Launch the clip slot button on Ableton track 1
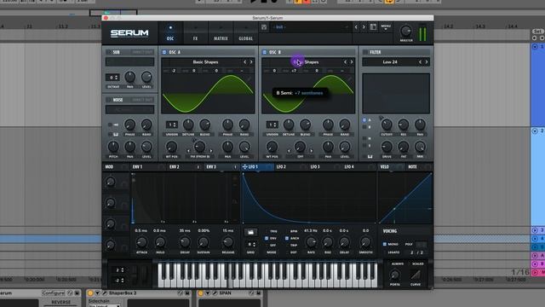545x307 pixels. [535, 46]
